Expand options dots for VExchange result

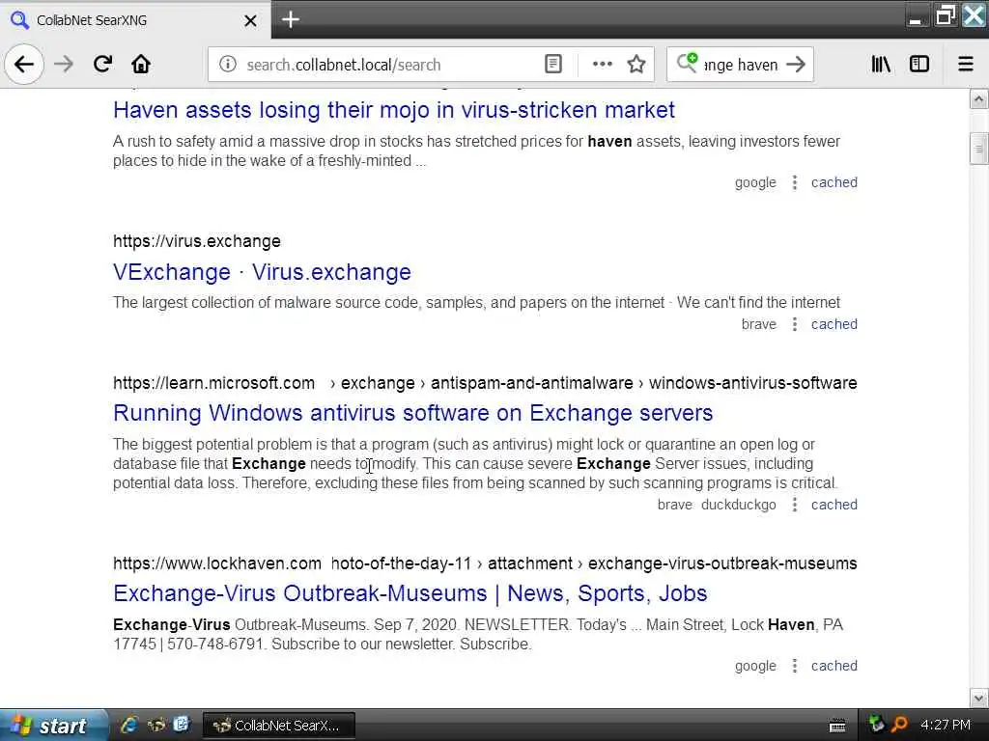coord(794,324)
